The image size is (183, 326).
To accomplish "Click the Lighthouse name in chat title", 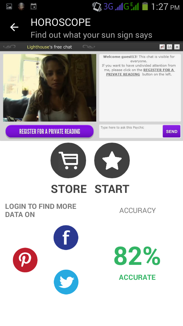I will coord(38,47).
